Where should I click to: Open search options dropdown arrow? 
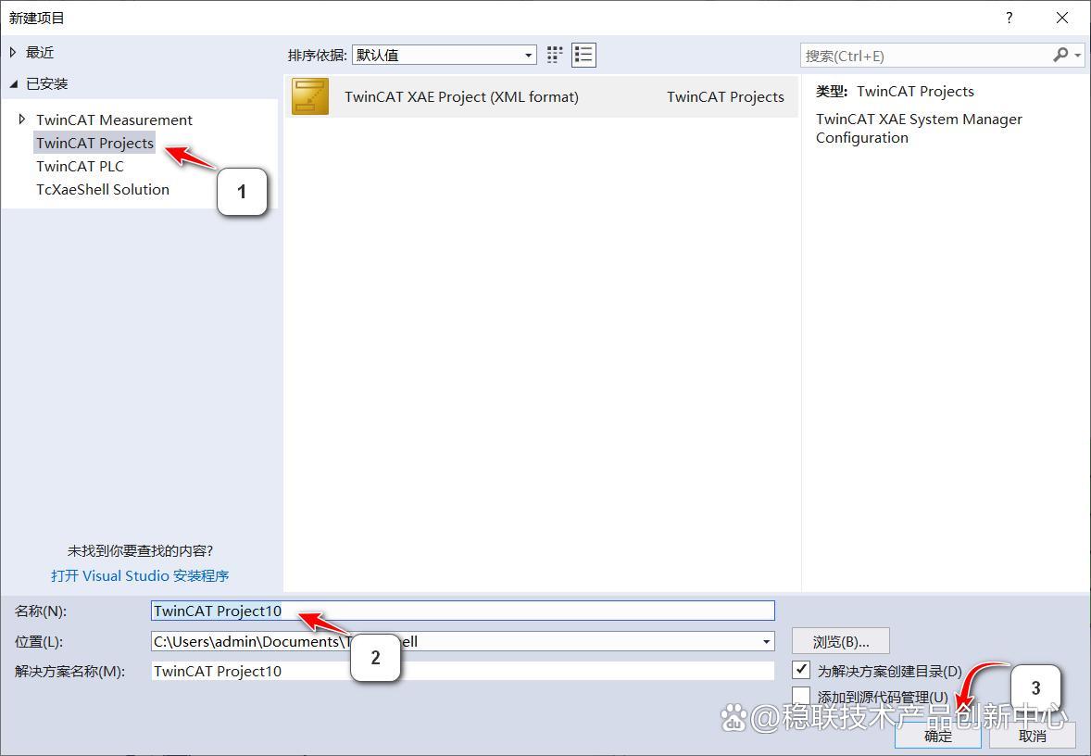[1078, 55]
